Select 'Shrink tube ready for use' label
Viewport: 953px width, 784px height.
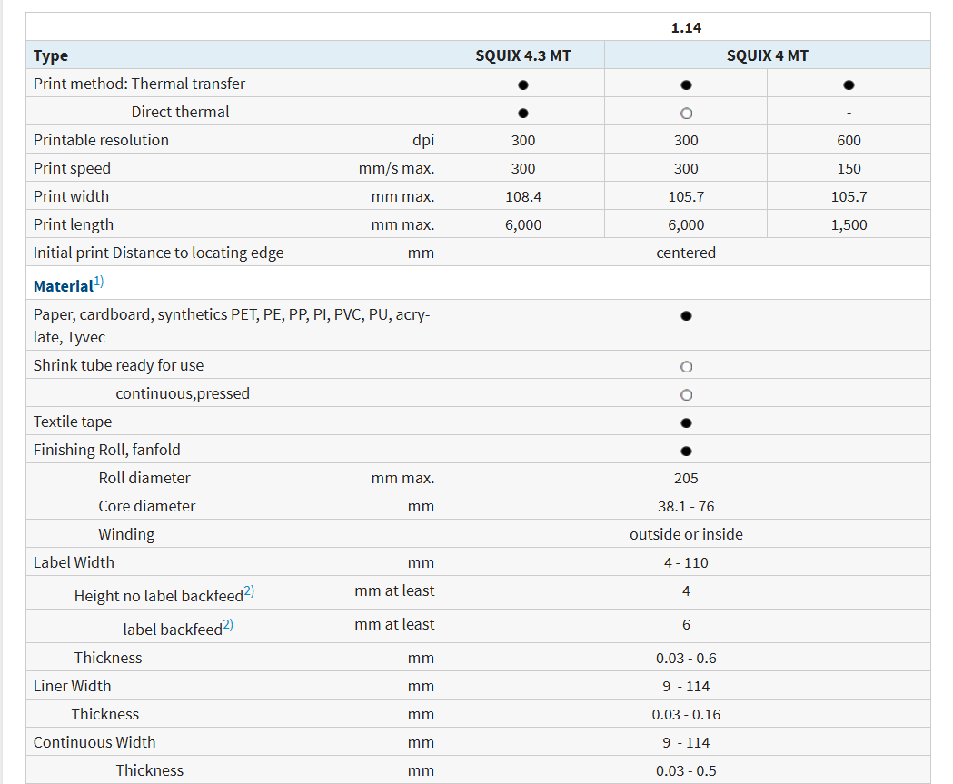tap(118, 365)
